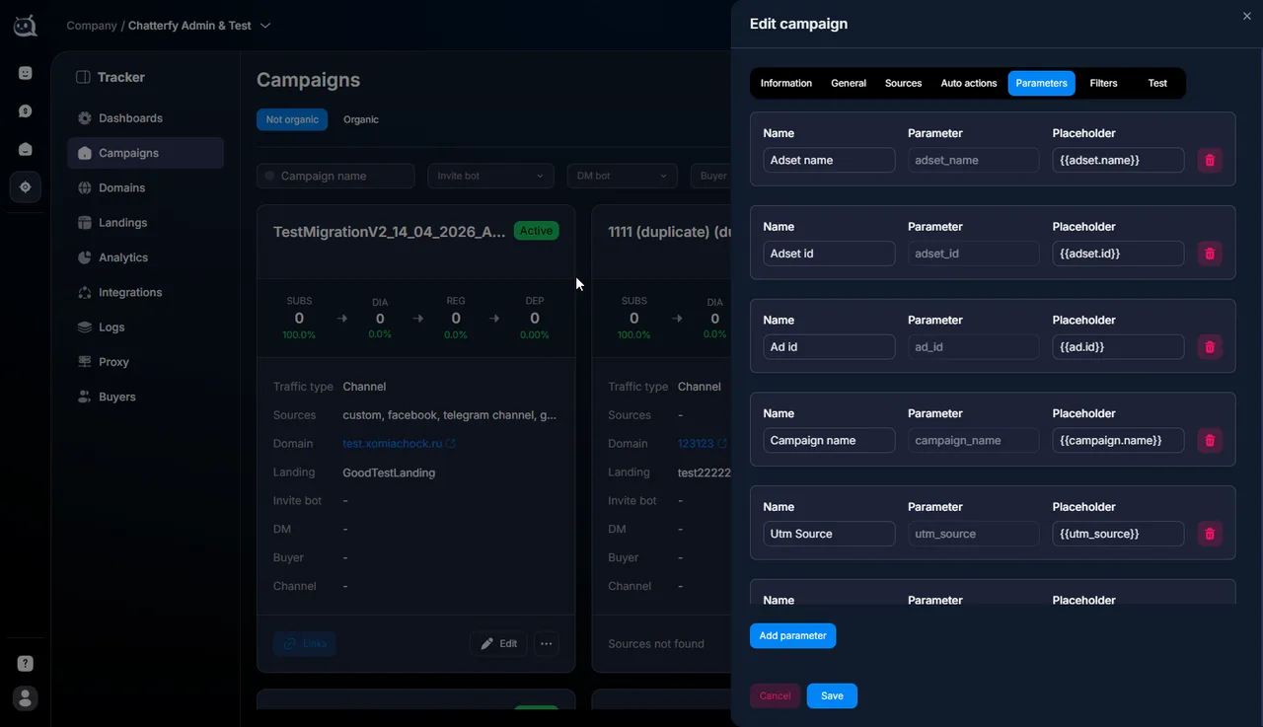
Task: Delete the Campaign name parameter
Action: (1210, 440)
